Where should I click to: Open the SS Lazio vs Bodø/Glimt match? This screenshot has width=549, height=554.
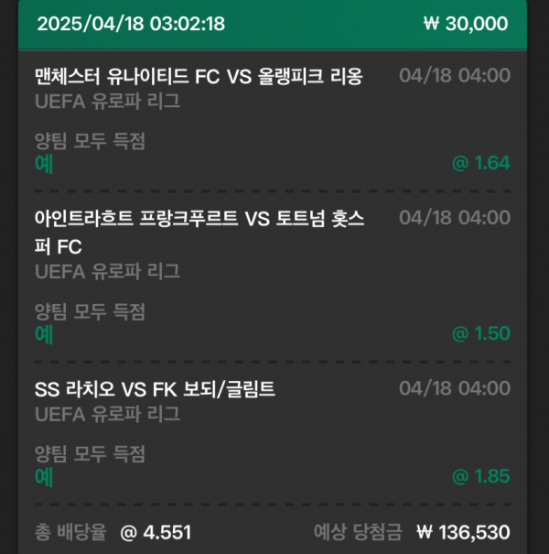click(x=155, y=389)
